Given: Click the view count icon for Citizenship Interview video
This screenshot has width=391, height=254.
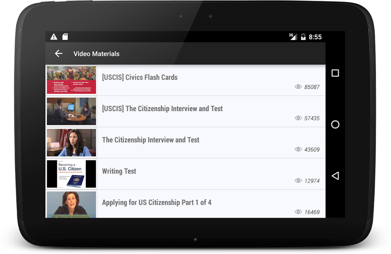Looking at the screenshot, I should coord(298,150).
